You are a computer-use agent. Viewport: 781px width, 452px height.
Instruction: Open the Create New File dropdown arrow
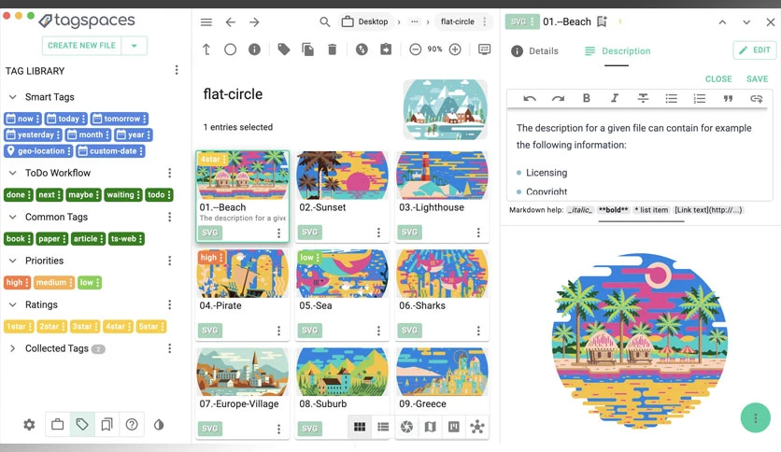134,46
